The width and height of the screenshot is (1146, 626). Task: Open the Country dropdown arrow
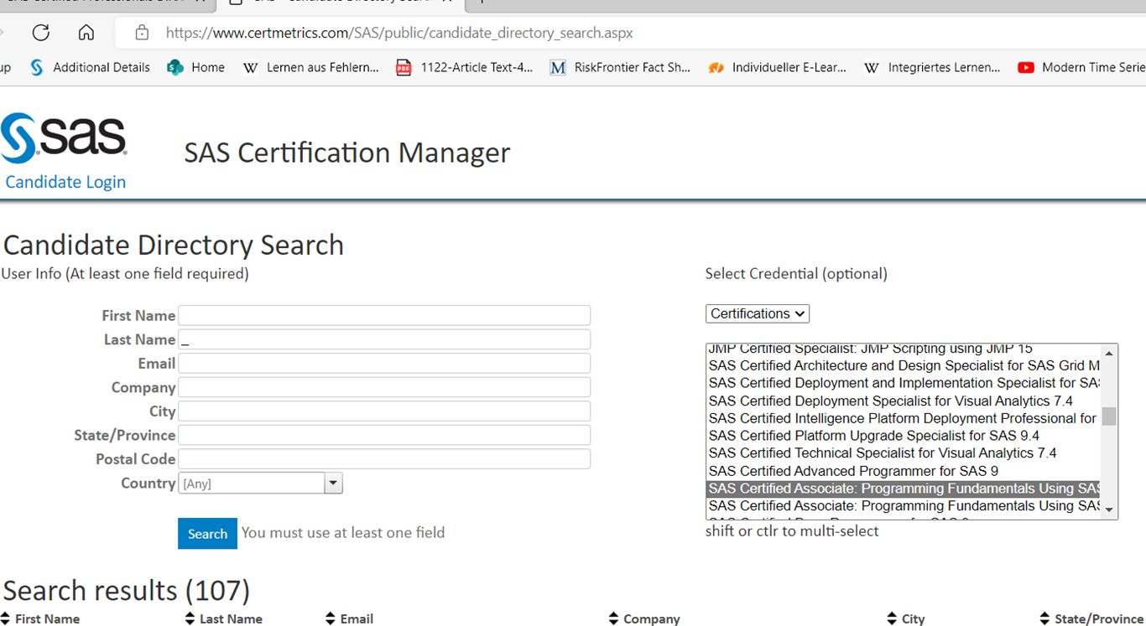[x=334, y=483]
